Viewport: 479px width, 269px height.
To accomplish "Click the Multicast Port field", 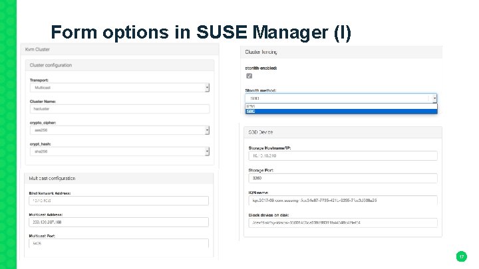I will 120,243.
